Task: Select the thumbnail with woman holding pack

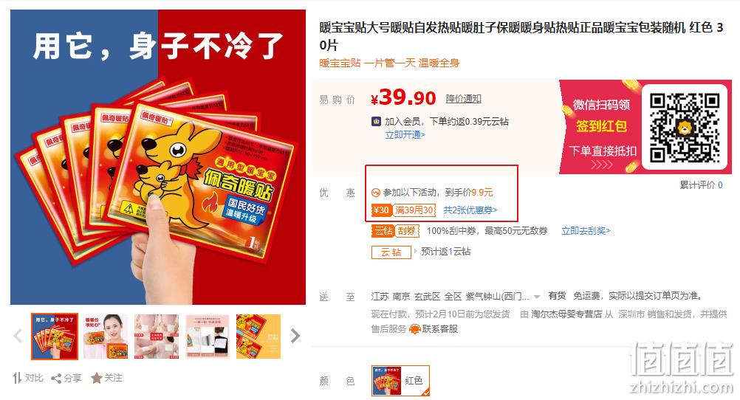Action: [106, 337]
